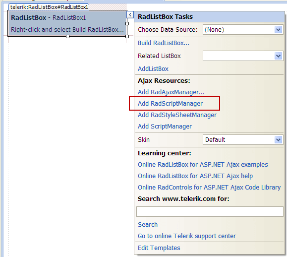Image resolution: width=287 pixels, height=257 pixels.
Task: Click the Related ListBox label
Action: point(159,56)
